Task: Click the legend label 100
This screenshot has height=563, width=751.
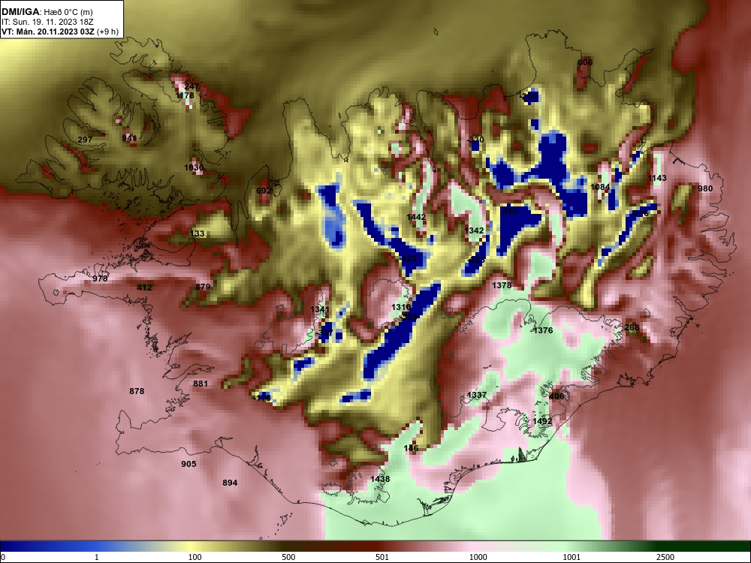Action: click(x=195, y=557)
